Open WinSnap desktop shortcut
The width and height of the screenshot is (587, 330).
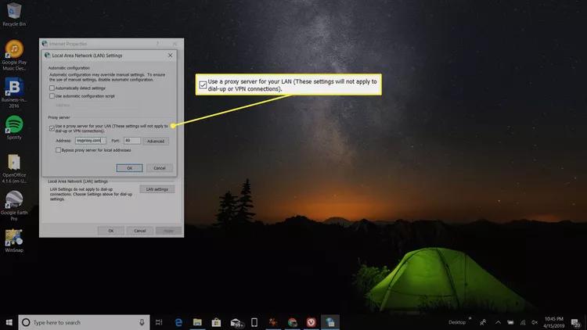[14, 240]
